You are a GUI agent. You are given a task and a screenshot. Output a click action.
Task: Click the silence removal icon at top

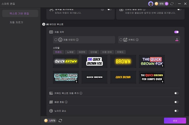point(52,10)
